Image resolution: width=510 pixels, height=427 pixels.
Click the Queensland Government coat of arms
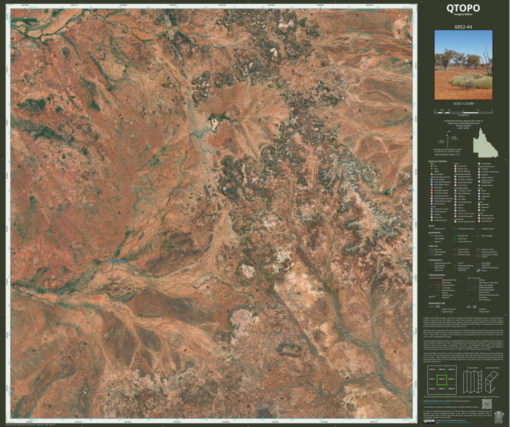(x=498, y=417)
